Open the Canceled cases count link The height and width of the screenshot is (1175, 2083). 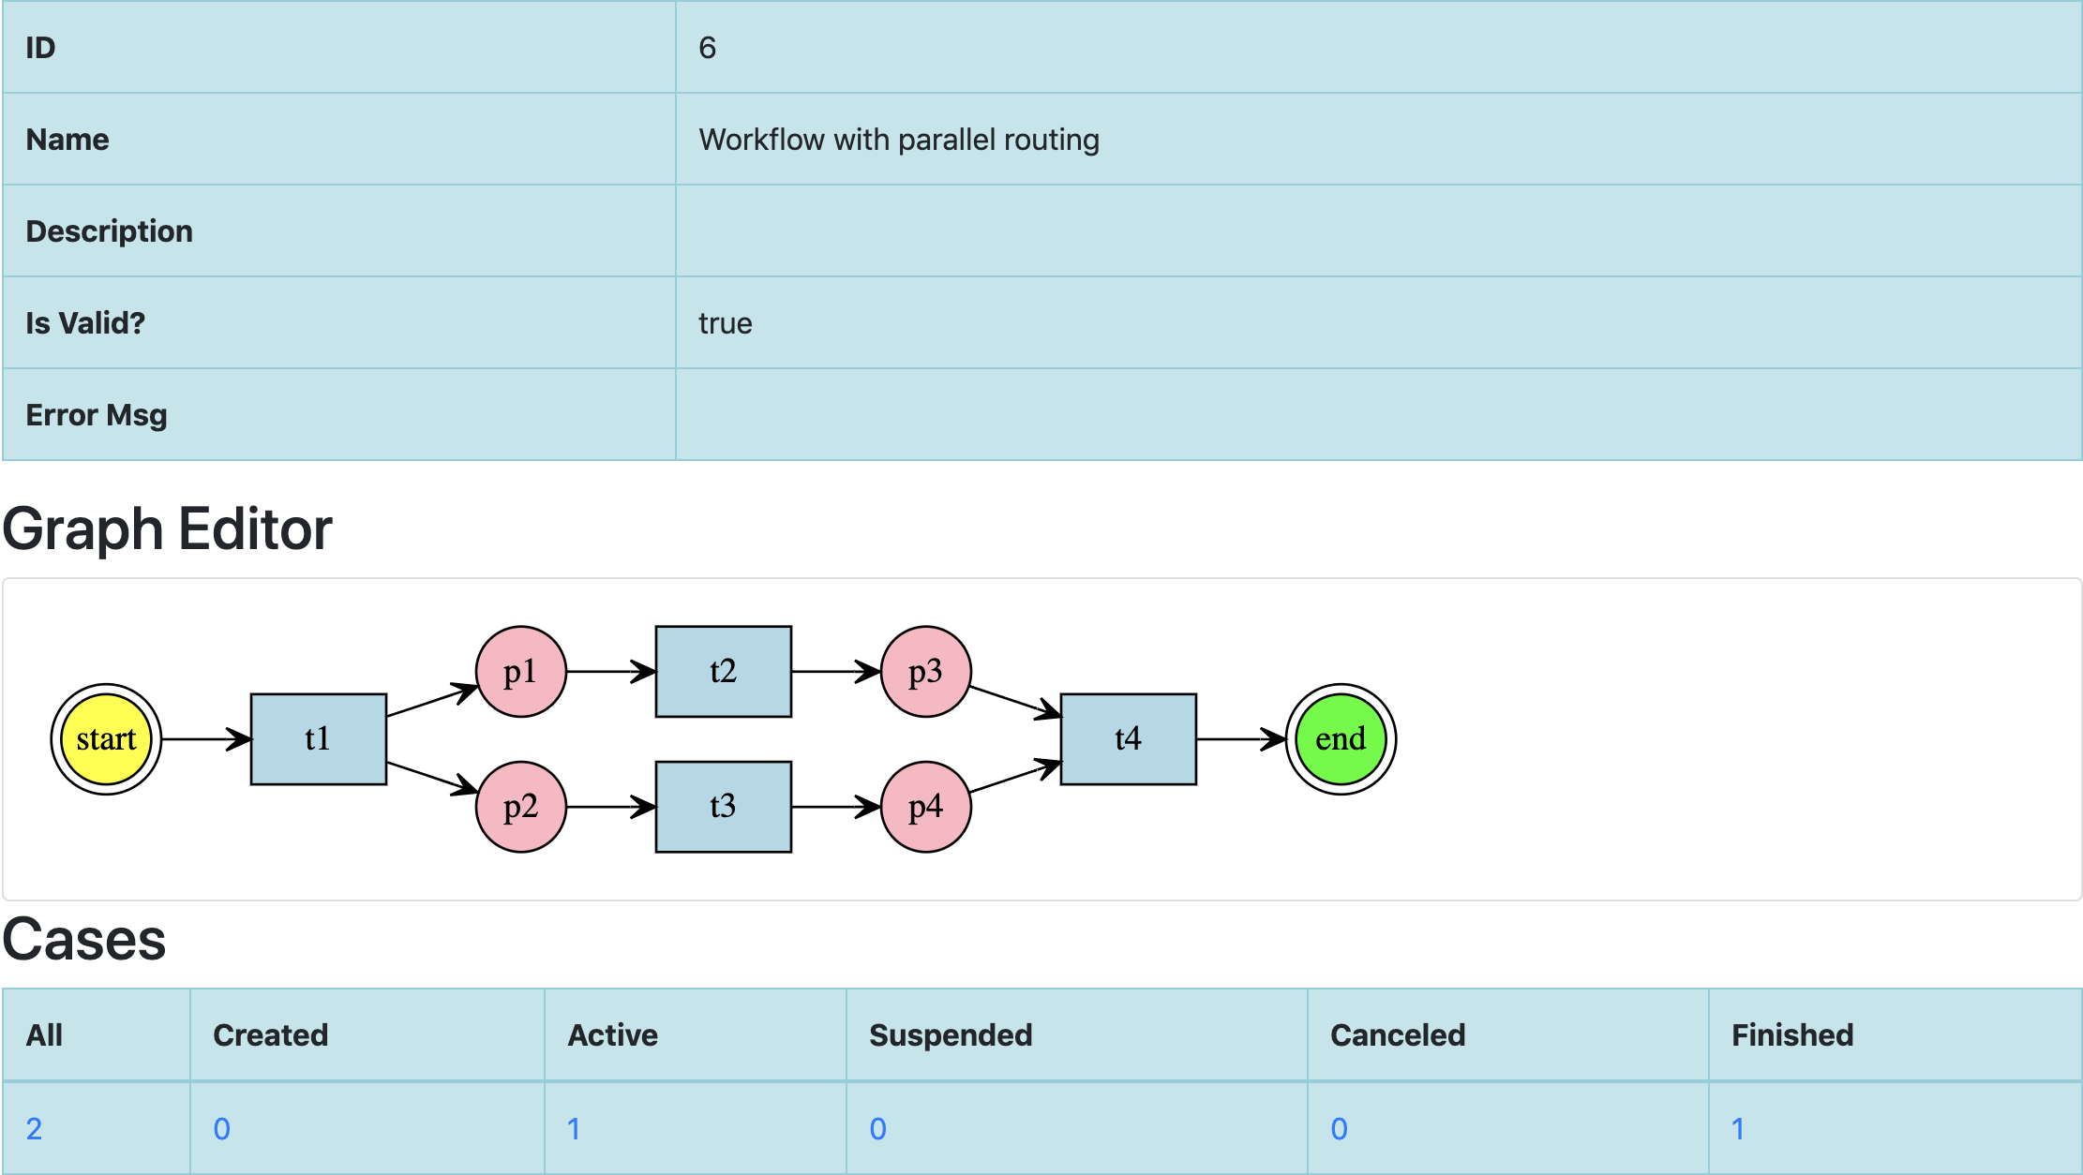pyautogui.click(x=1339, y=1128)
